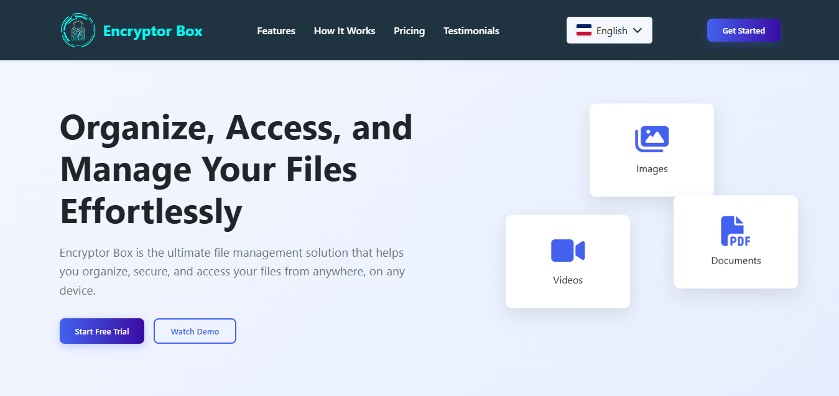The image size is (839, 396).
Task: Select Features in the navigation bar
Action: click(276, 30)
